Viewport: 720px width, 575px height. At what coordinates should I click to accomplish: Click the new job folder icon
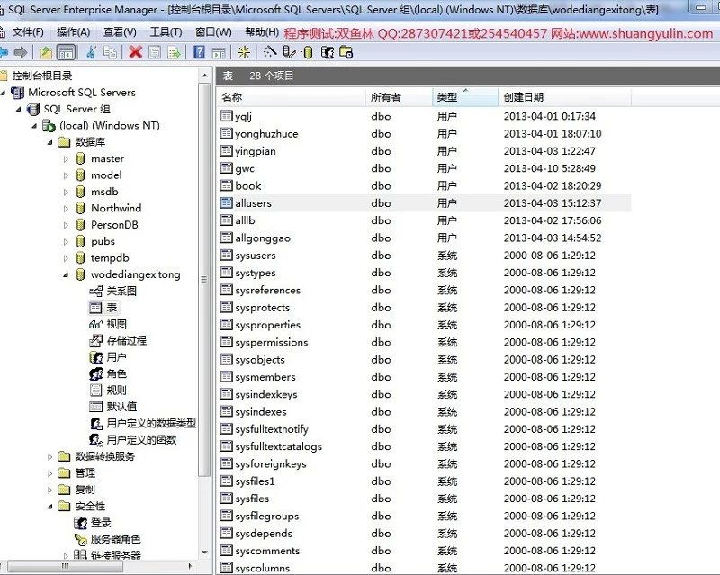tap(346, 53)
